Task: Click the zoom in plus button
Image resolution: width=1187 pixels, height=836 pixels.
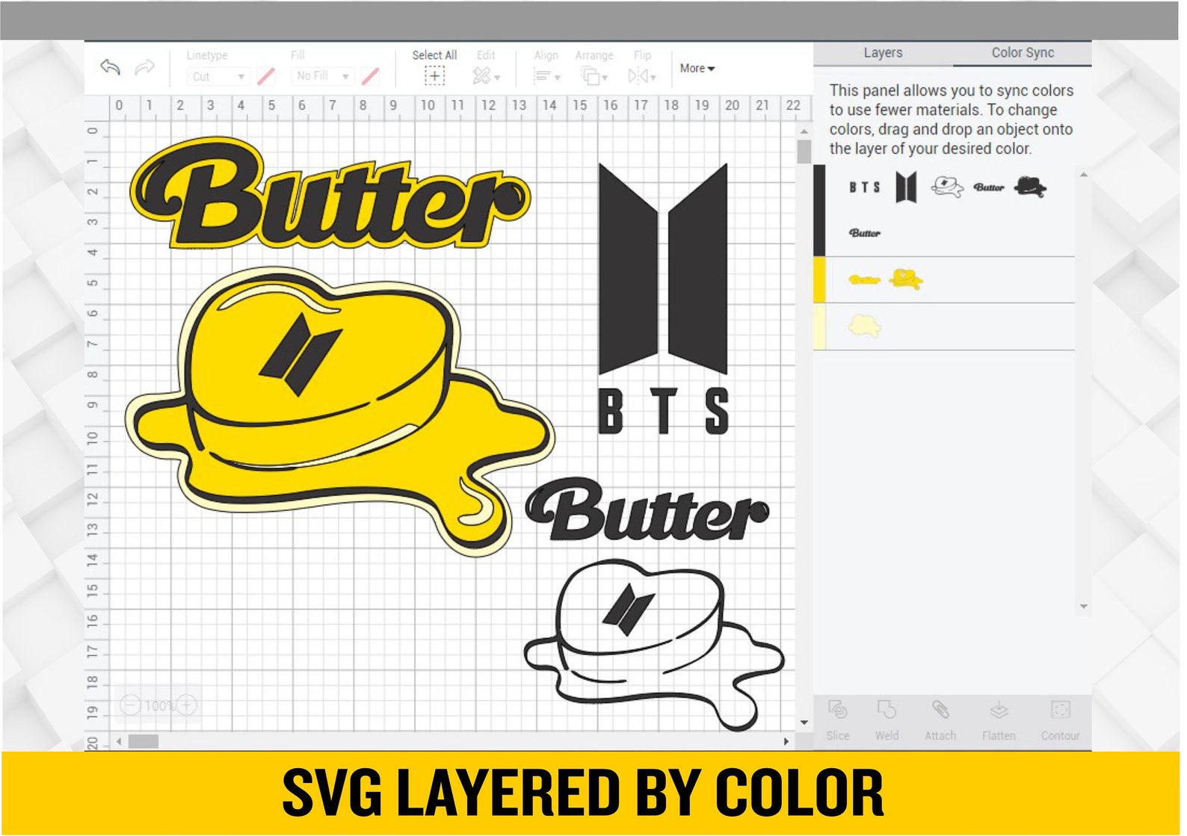Action: click(x=186, y=705)
